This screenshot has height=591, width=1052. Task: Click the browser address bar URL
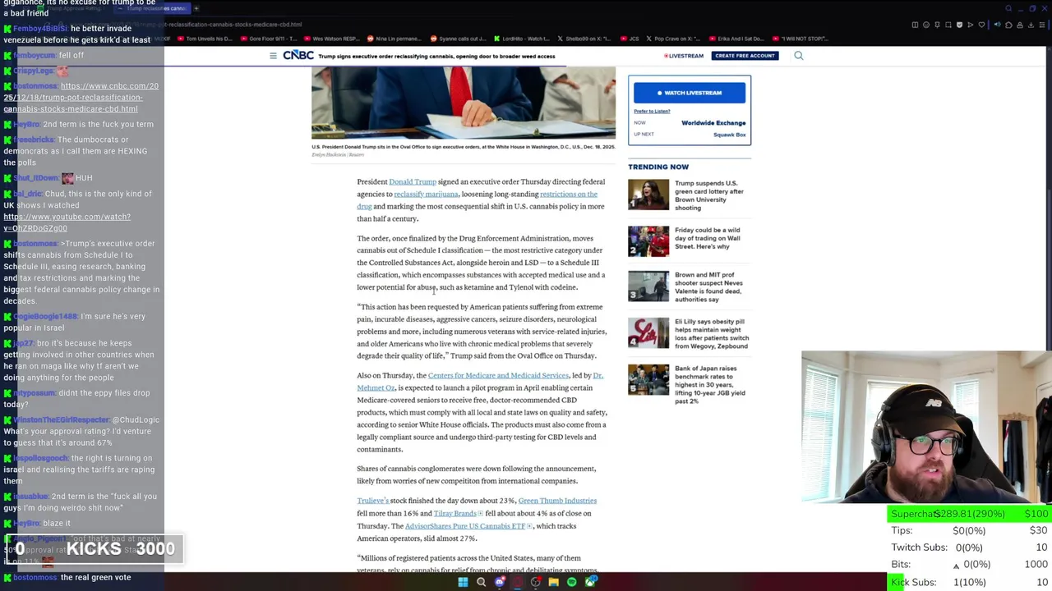(234, 25)
